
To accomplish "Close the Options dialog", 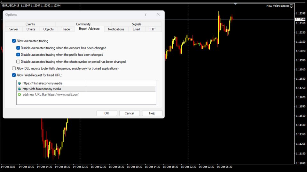I will point(158,14).
